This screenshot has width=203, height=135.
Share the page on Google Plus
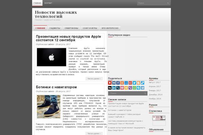tap(130, 83)
